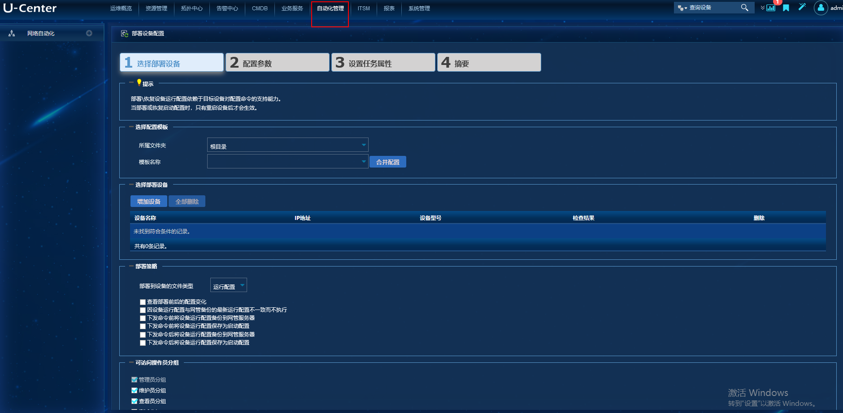This screenshot has height=413, width=843.
Task: Expand the double-chevron arrow in top bar
Action: tap(762, 8)
